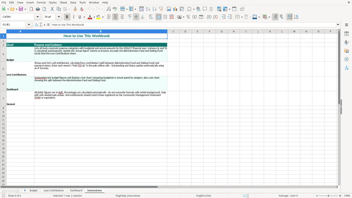Add a decimal place
Viewport: 352px width, 198px height.
pyautogui.click(x=209, y=17)
